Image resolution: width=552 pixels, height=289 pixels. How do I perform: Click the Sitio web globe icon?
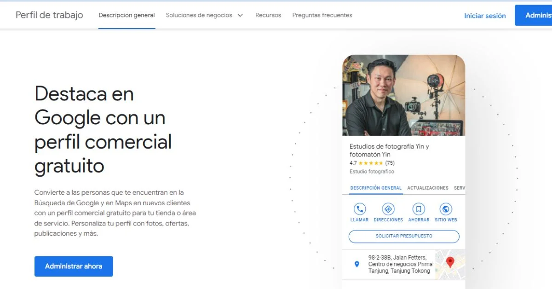[446, 209]
